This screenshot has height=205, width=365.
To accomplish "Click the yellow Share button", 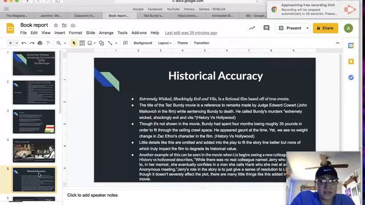I will pyautogui.click(x=325, y=28).
